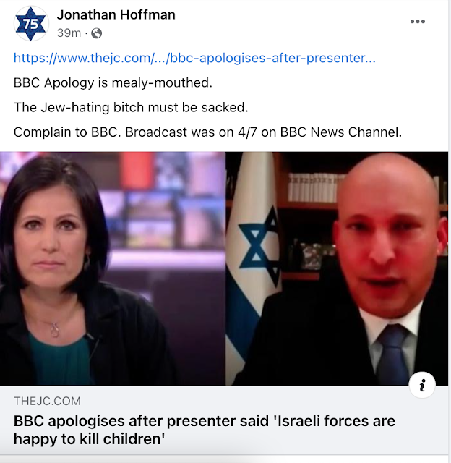Click the pendant necklace in preview image

[54, 330]
